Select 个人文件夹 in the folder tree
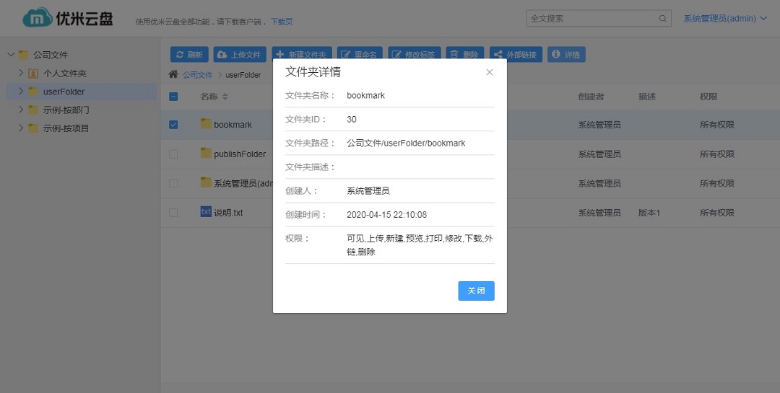 pos(65,74)
